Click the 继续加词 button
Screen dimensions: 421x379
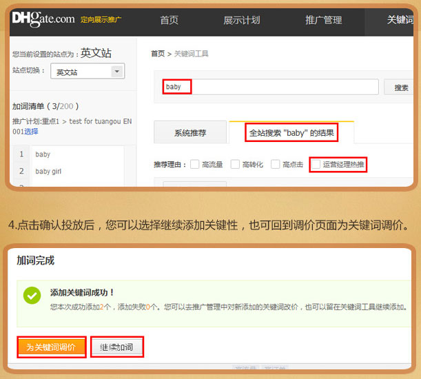(116, 347)
